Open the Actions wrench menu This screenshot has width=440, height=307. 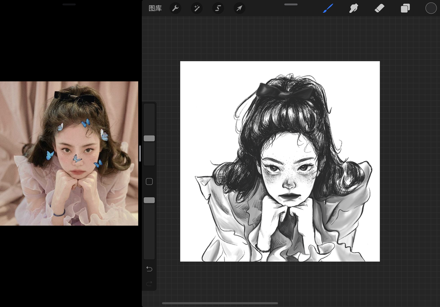(x=175, y=8)
